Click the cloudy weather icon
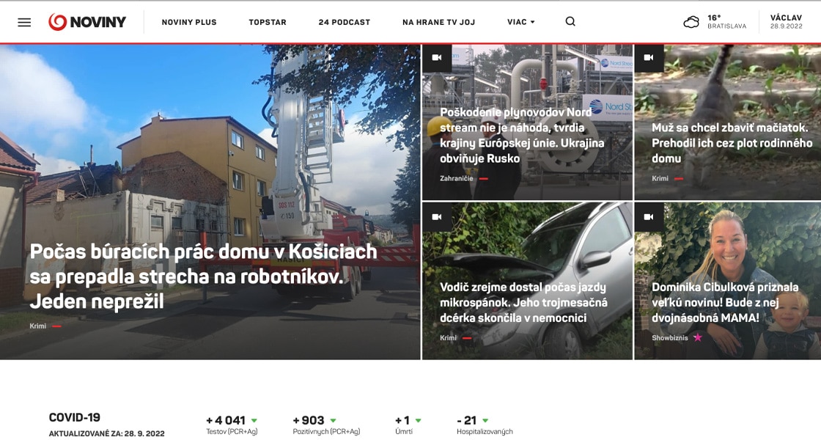Screen dimensions: 821x440 point(691,22)
